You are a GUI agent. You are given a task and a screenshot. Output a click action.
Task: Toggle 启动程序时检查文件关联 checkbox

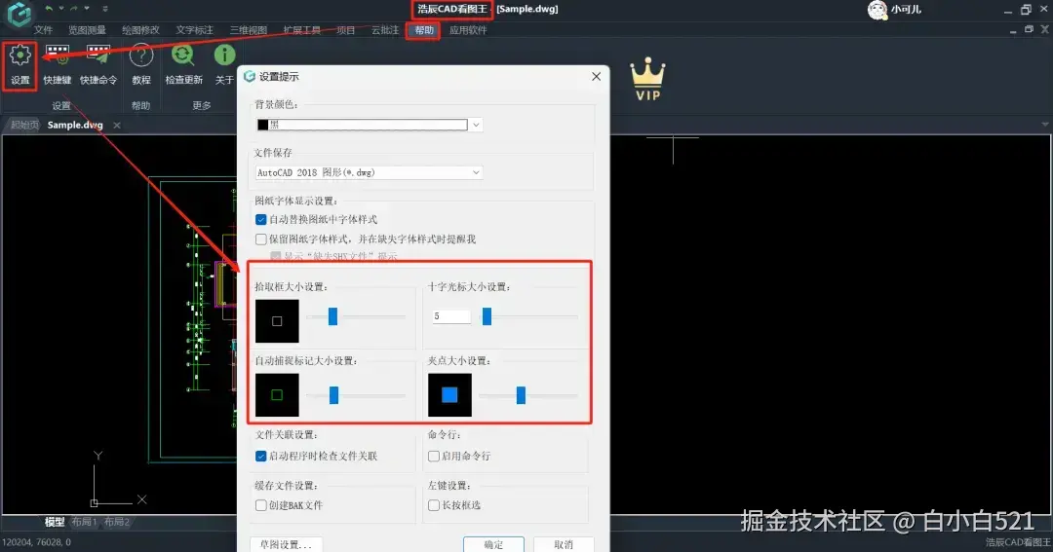point(260,456)
